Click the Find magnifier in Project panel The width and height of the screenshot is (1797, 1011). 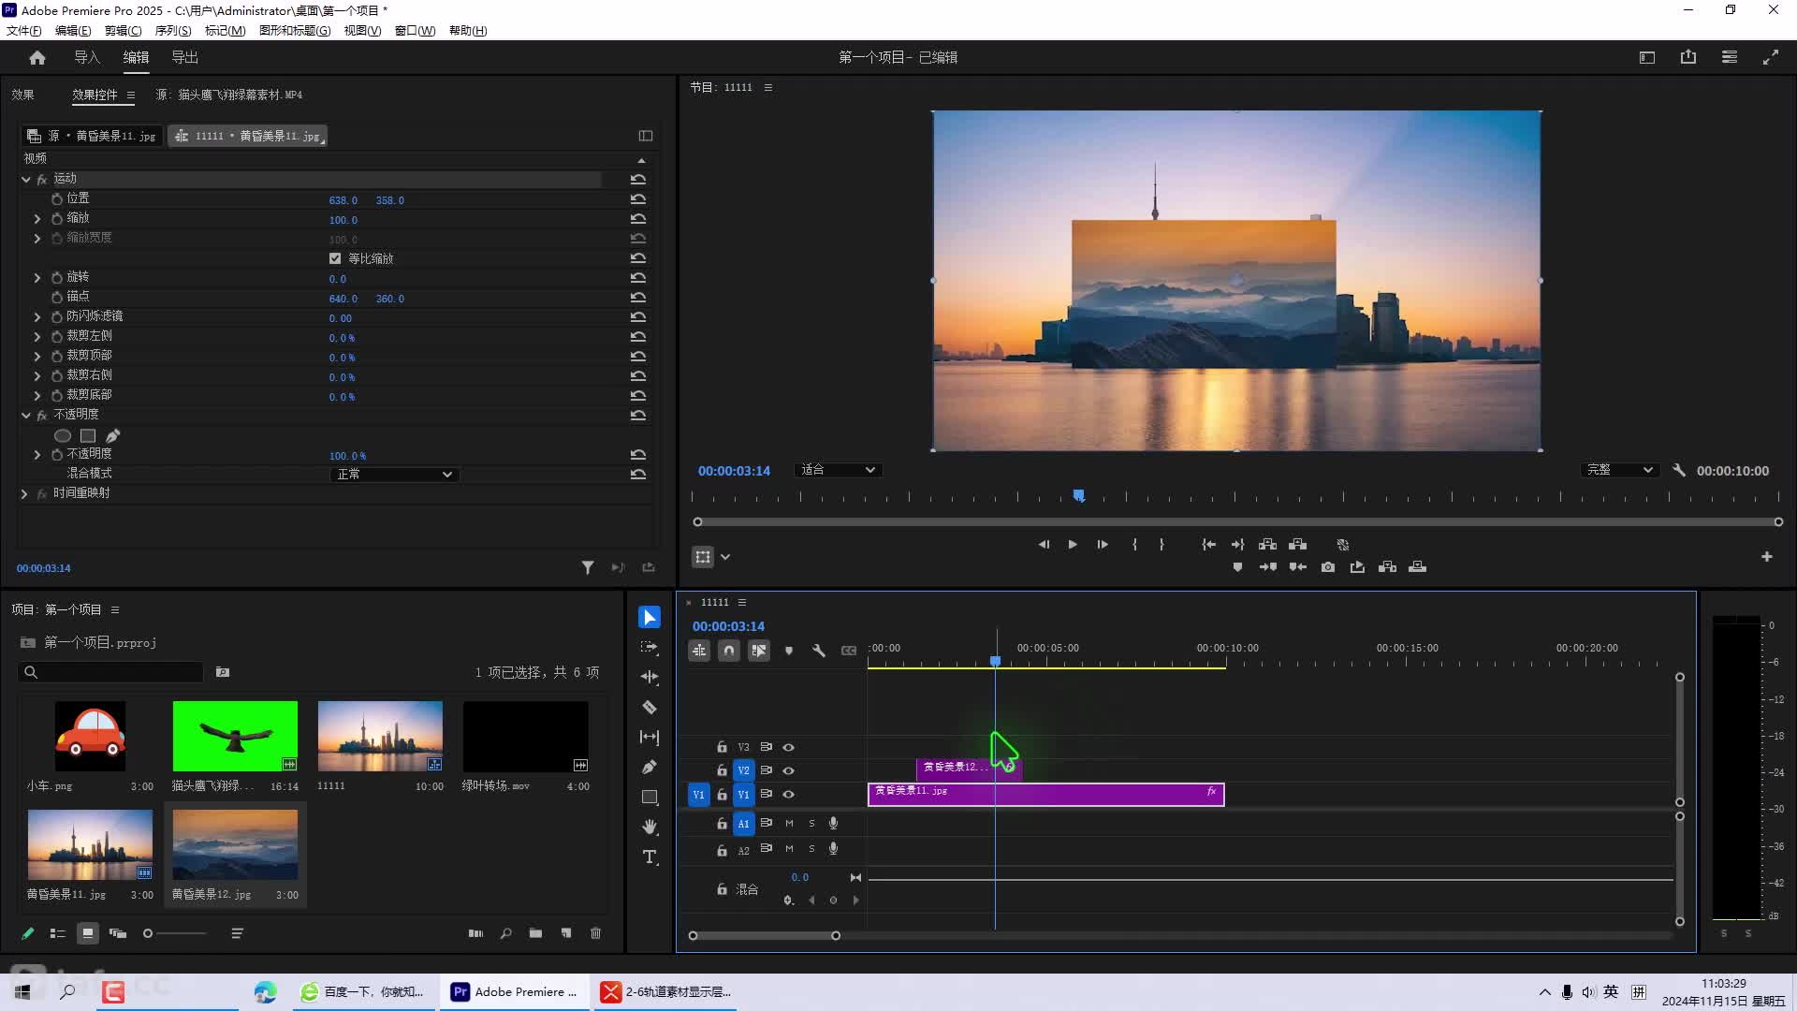pos(505,933)
